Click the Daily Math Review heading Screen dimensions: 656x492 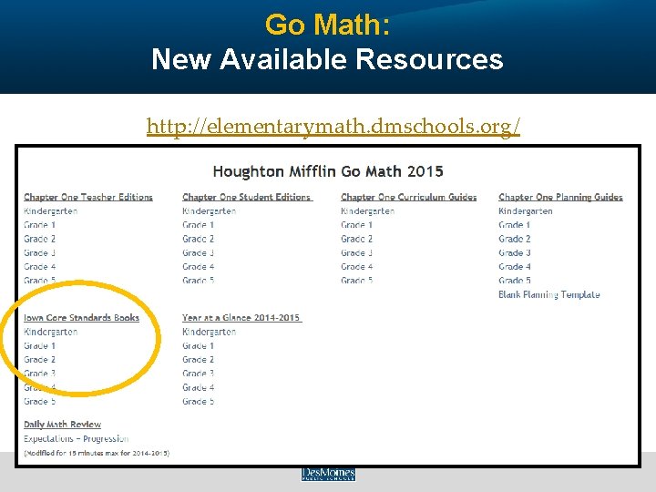(62, 425)
